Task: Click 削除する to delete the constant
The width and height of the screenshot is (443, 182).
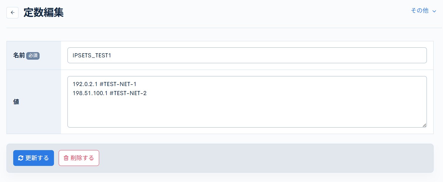Action: pos(79,158)
